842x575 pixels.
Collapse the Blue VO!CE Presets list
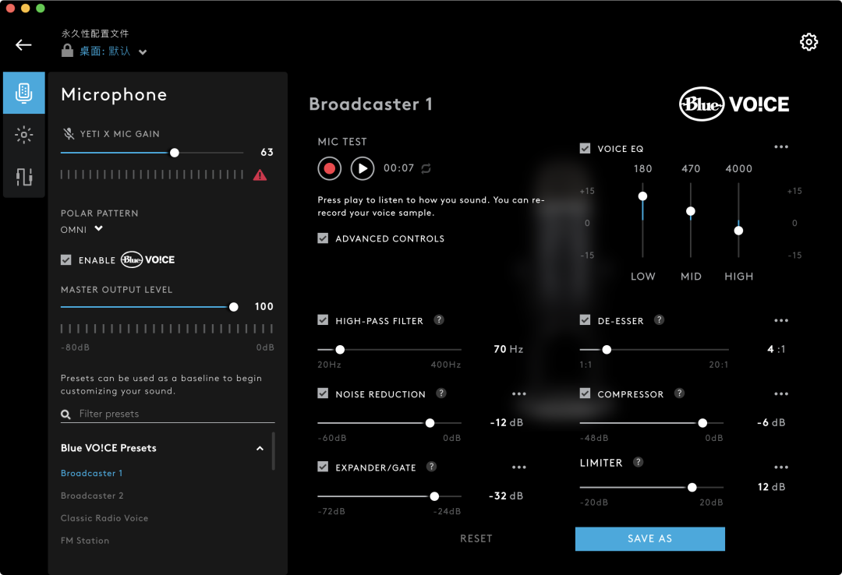(x=260, y=448)
